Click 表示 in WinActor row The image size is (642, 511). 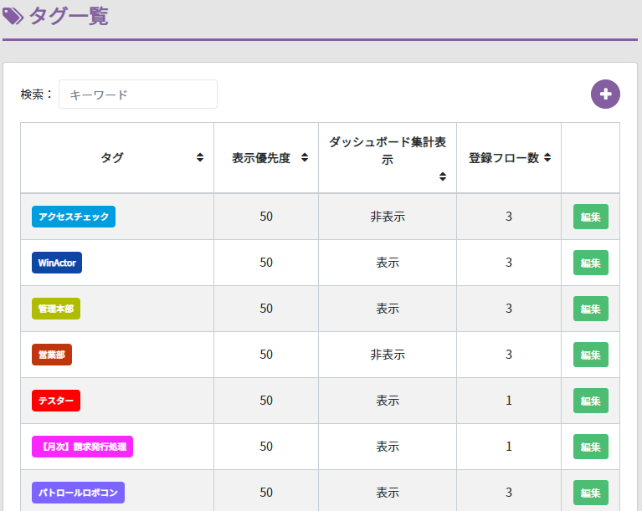(x=388, y=263)
